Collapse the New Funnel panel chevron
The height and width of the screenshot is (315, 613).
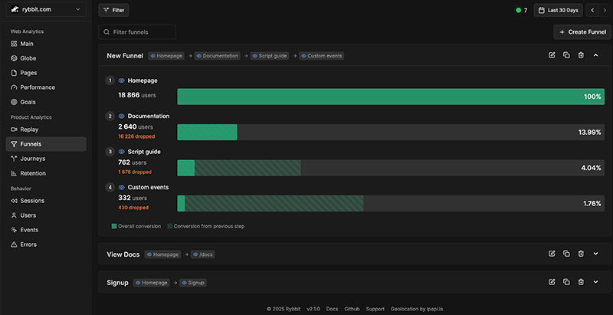click(596, 55)
